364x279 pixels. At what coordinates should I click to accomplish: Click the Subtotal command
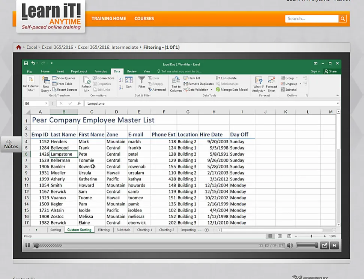(x=289, y=90)
